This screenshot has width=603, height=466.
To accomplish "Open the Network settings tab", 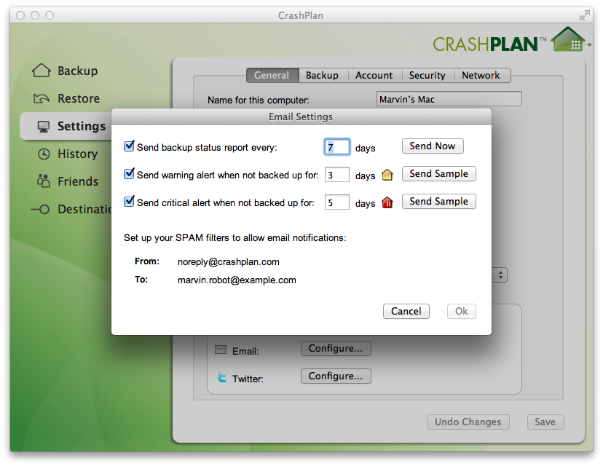I will 482,75.
